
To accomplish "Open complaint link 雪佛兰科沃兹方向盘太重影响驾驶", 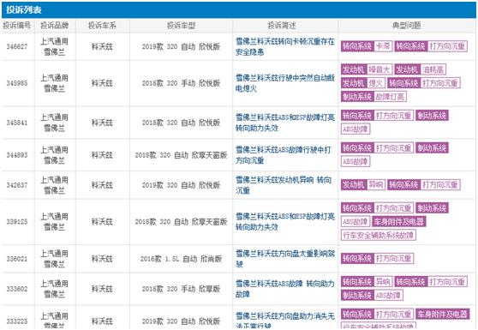I will click(284, 259).
